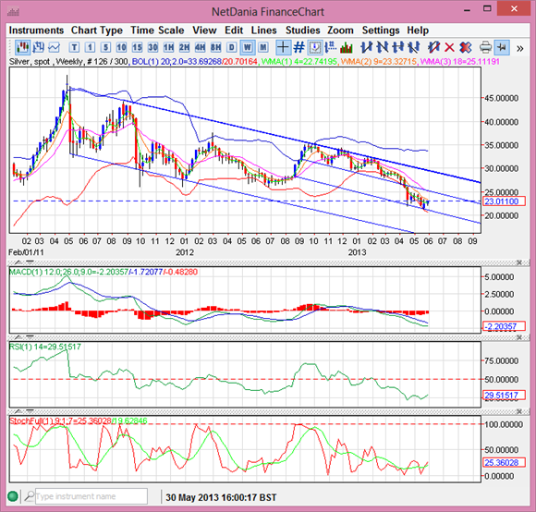The width and height of the screenshot is (536, 512).
Task: Show the volume bars icon
Action: click(x=347, y=47)
